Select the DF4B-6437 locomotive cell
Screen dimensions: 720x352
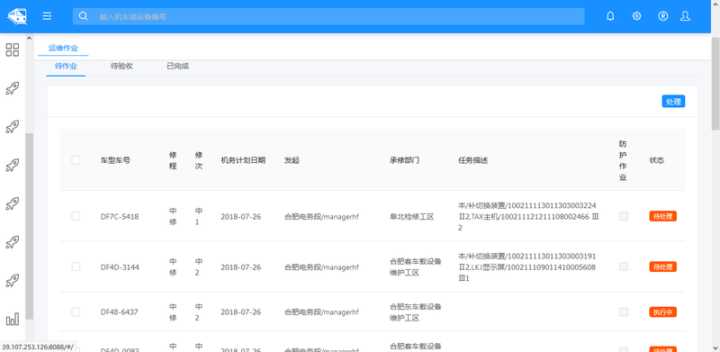pyautogui.click(x=119, y=312)
